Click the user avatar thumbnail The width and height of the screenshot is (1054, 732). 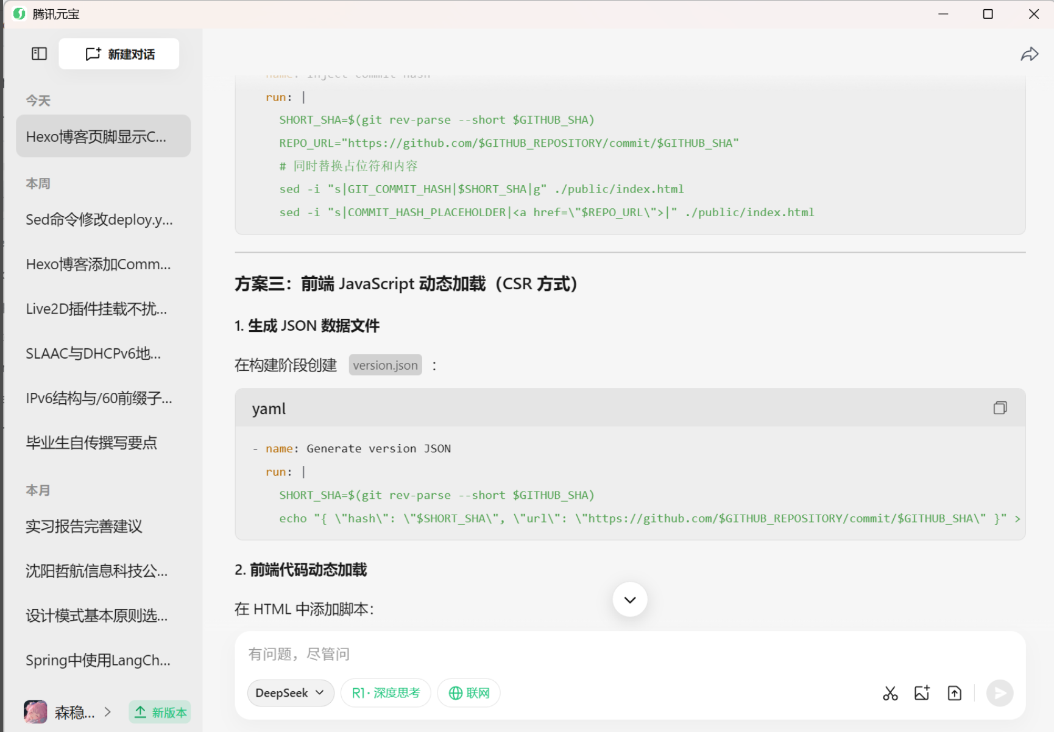point(35,712)
